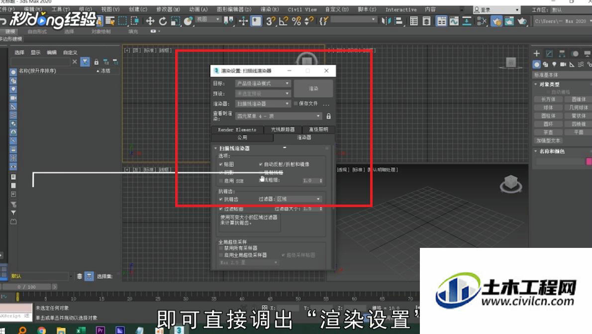Toggle the 抗锯齿 checkbox
This screenshot has width=592, height=334.
[x=221, y=199]
